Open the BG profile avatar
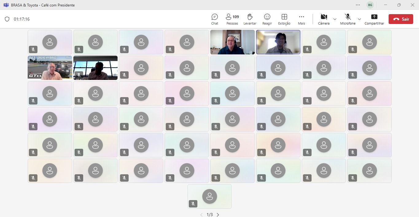The image size is (419, 217). (370, 5)
